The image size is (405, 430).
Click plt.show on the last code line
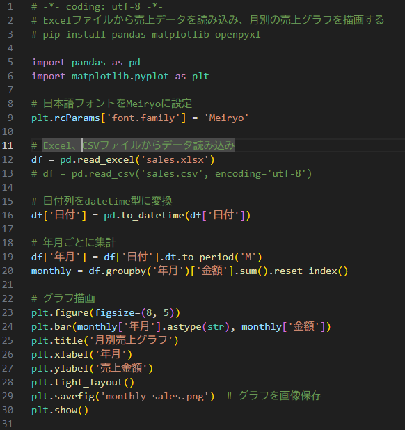(x=60, y=410)
